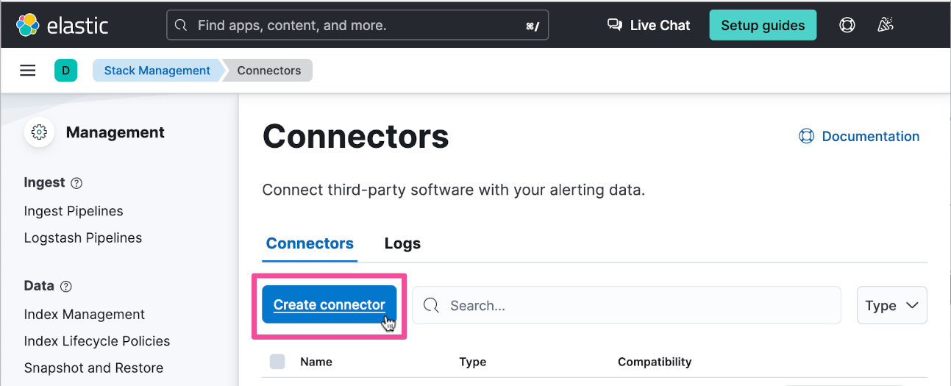
Task: Toggle the select-all connectors checkbox
Action: (277, 362)
